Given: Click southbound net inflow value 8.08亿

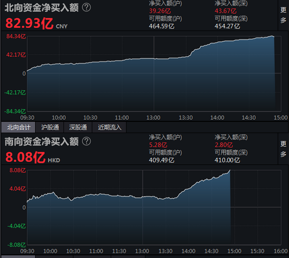Looking at the screenshot, I should pyautogui.click(x=25, y=157).
